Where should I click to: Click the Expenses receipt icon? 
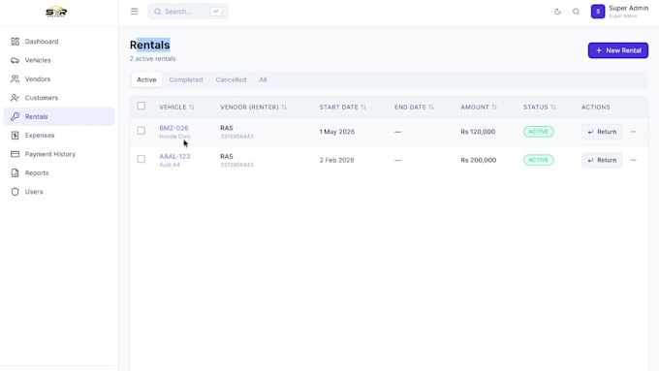(16, 136)
